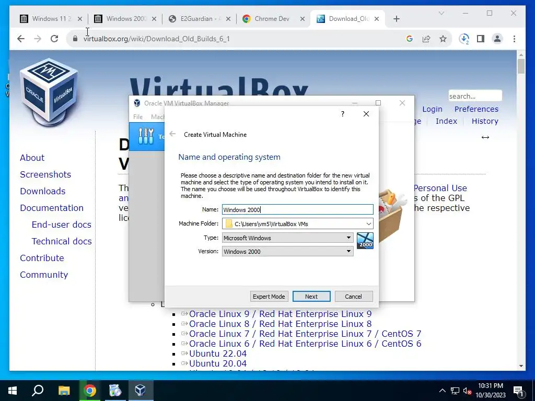The image size is (535, 401).
Task: Cancel the Create Virtual Machine dialog
Action: pyautogui.click(x=354, y=297)
